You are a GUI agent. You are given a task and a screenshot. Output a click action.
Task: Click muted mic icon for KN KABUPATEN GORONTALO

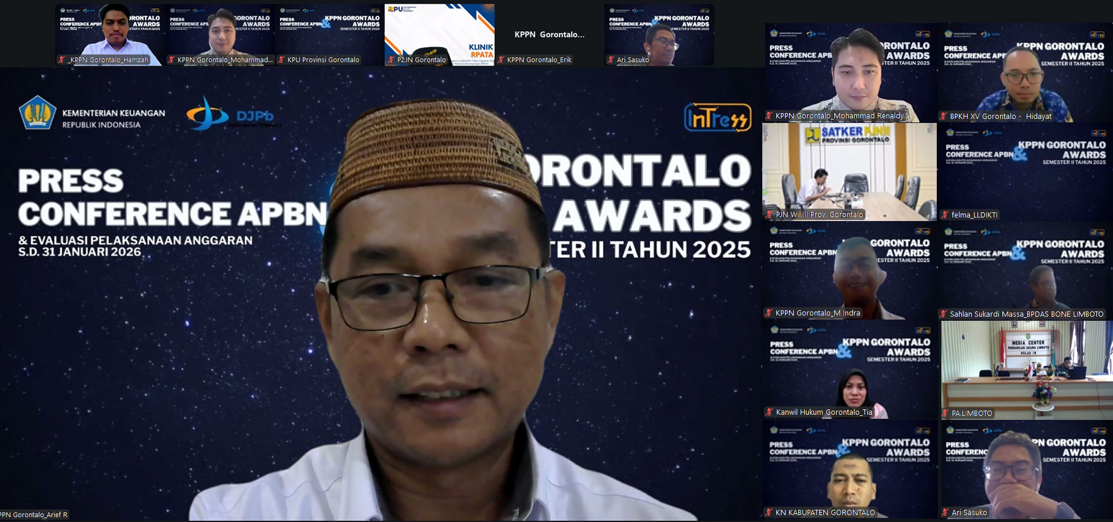tap(769, 513)
